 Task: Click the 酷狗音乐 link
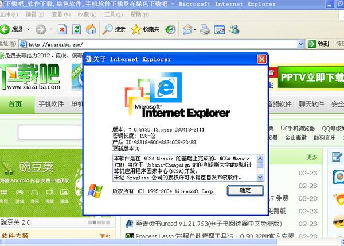click(x=325, y=138)
